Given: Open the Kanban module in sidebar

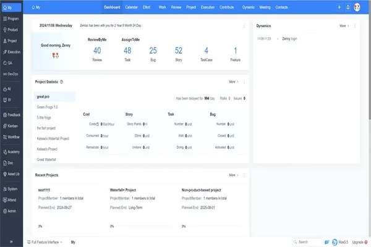Looking at the screenshot, I should (11, 125).
